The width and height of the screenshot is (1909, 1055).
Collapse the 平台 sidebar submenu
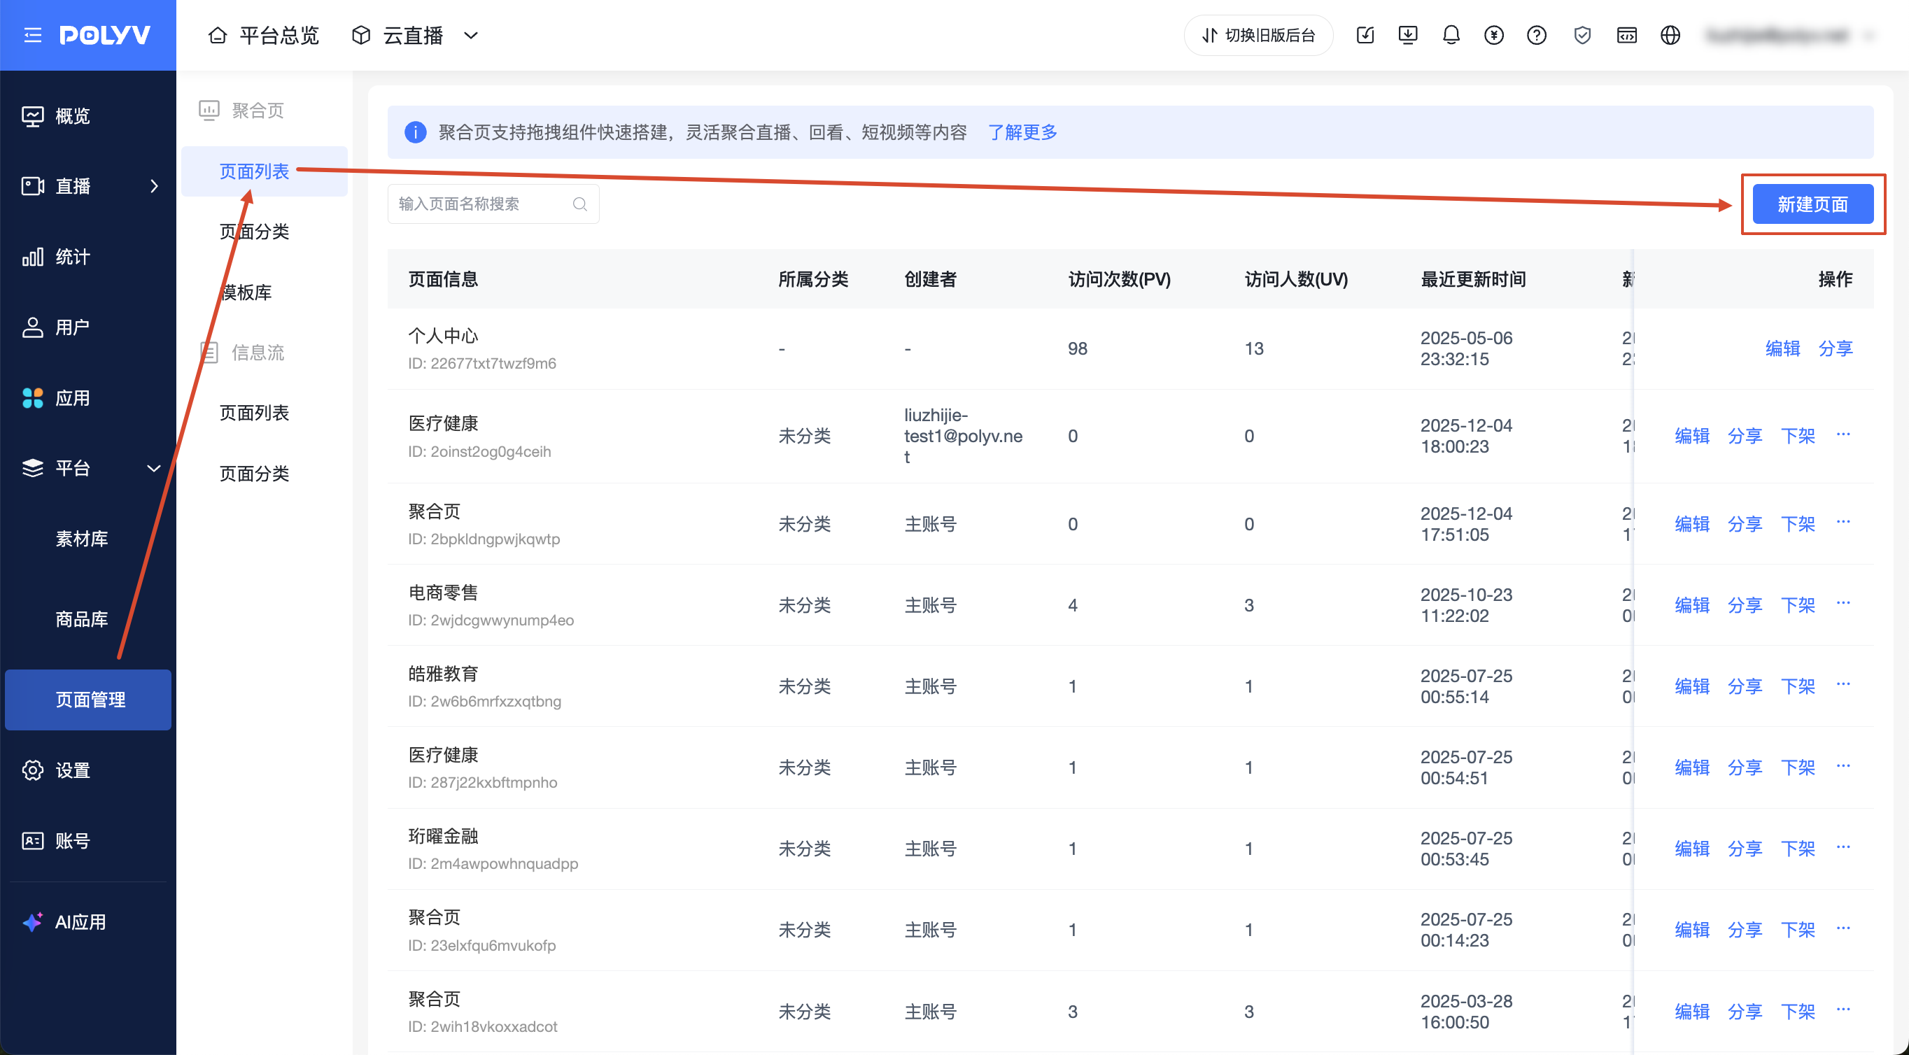point(154,468)
